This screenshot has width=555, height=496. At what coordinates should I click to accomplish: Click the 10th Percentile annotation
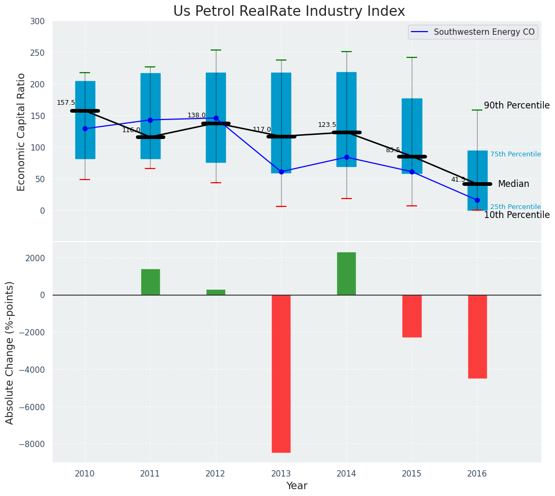(516, 215)
